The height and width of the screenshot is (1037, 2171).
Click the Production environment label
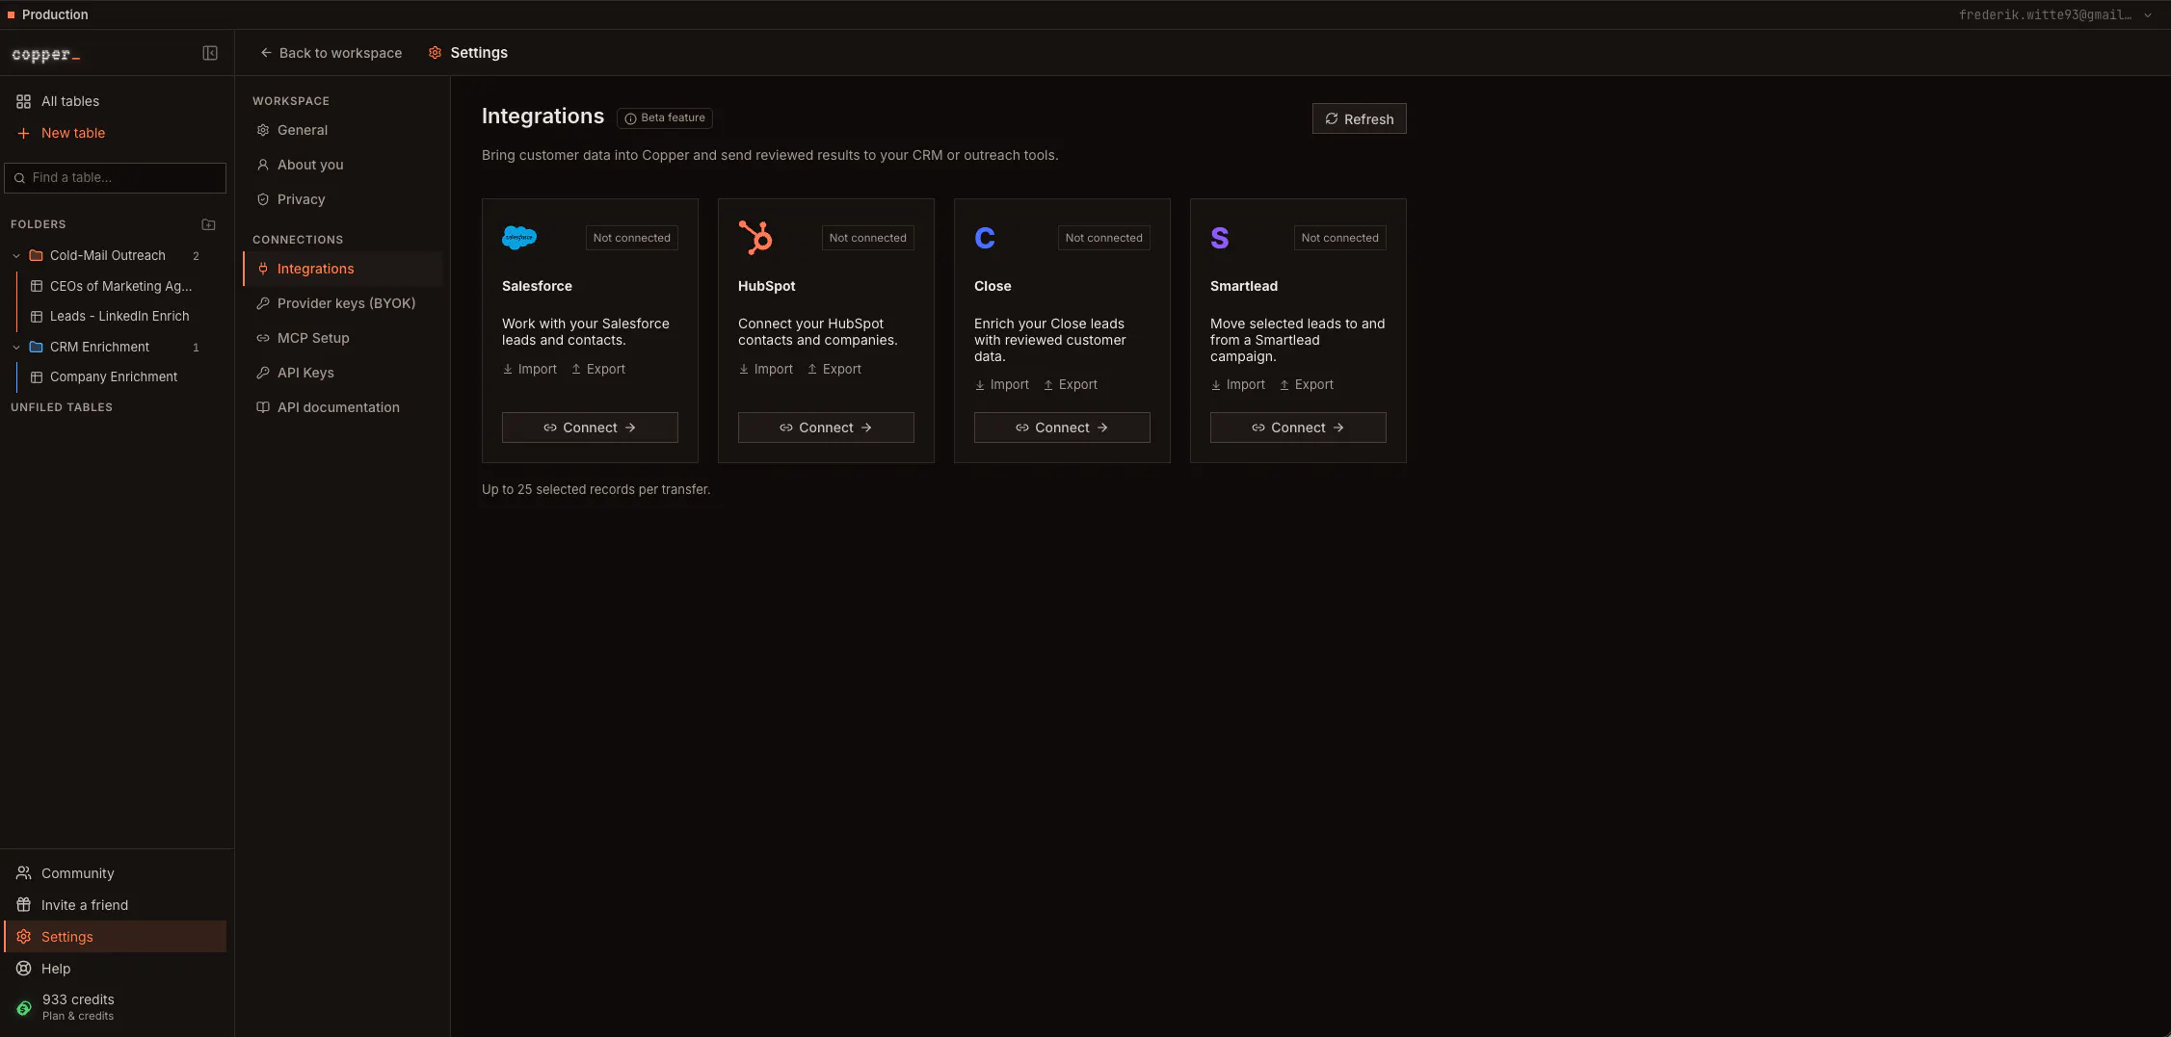[x=55, y=14]
